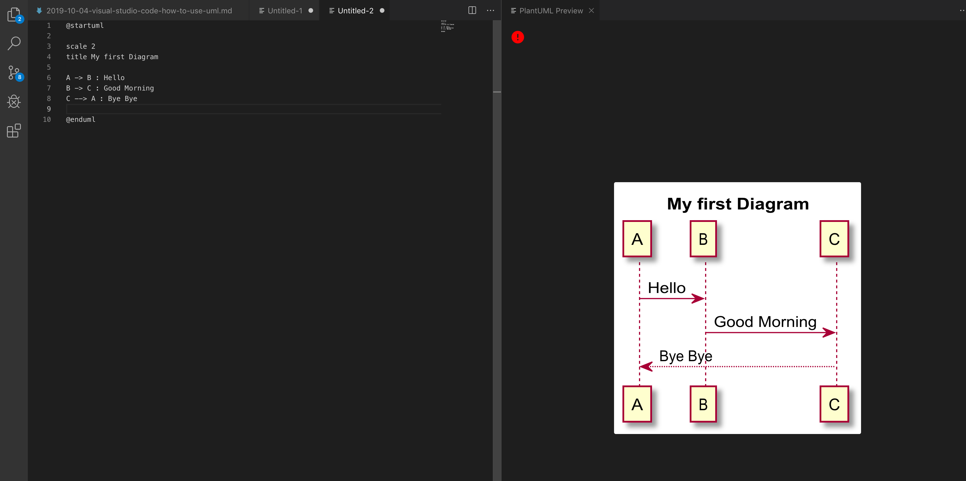
Task: Select the PlantUML Preview tab
Action: pos(551,10)
